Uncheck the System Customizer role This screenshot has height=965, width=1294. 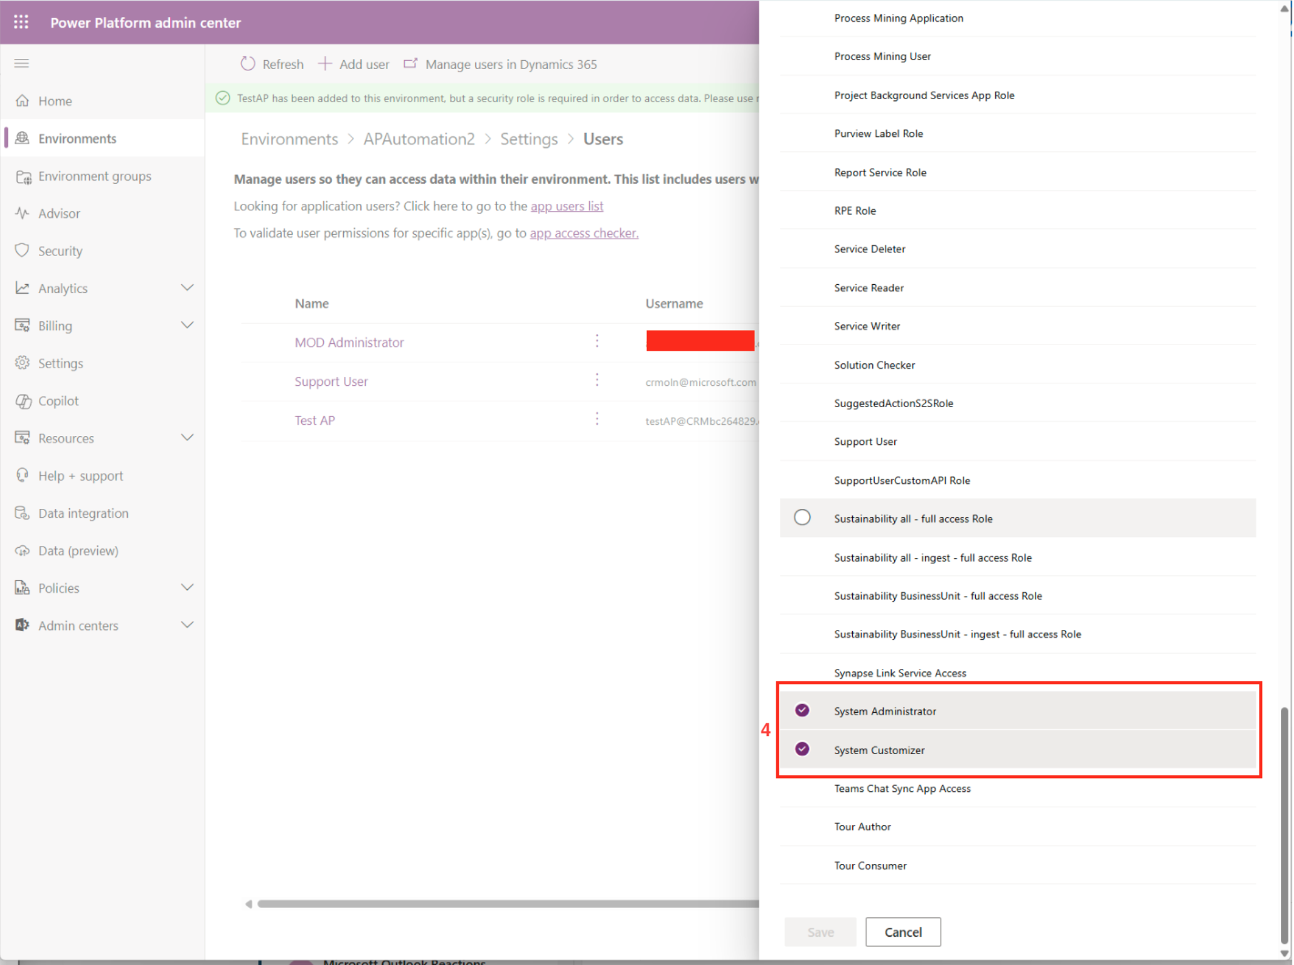tap(801, 749)
